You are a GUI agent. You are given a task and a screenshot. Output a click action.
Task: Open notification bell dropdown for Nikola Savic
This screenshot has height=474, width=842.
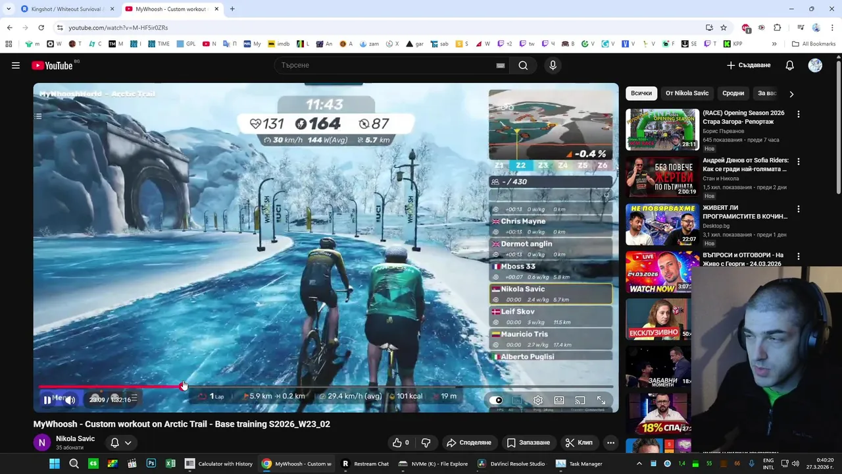120,442
